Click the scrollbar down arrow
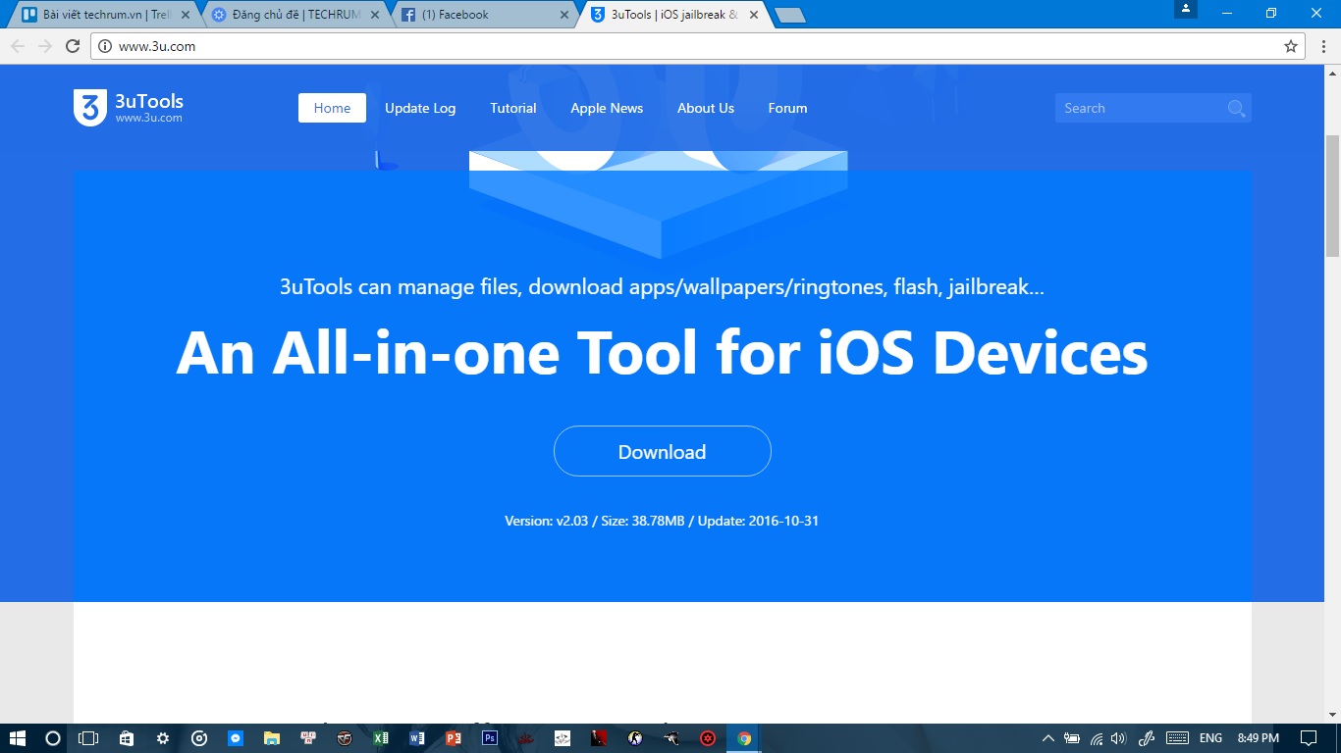The image size is (1341, 753). point(1333,715)
